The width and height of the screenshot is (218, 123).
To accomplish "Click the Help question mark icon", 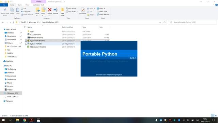I will (216, 5).
